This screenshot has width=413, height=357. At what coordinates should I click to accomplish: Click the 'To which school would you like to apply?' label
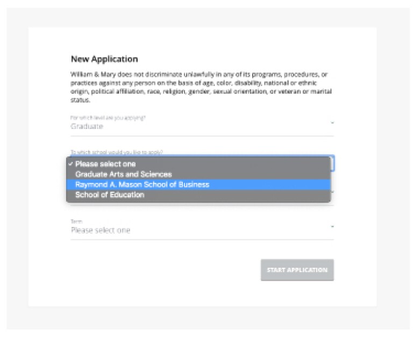[117, 153]
